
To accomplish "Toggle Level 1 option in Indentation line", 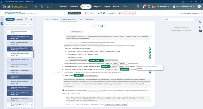I will click(106, 66).
